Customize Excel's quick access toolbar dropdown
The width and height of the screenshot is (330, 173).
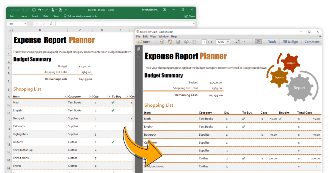click(66, 10)
